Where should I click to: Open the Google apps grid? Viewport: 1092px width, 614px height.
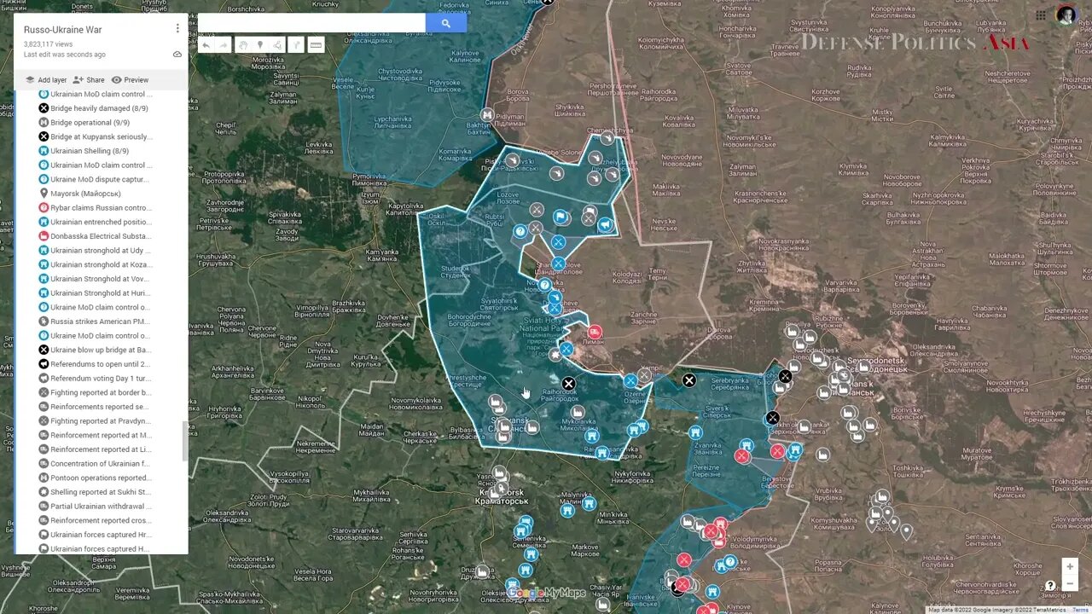[x=1041, y=15]
